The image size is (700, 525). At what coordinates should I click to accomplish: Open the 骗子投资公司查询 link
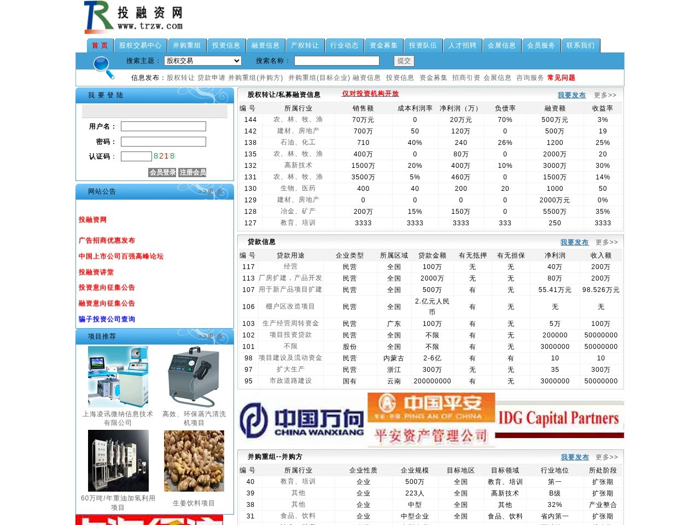point(107,319)
